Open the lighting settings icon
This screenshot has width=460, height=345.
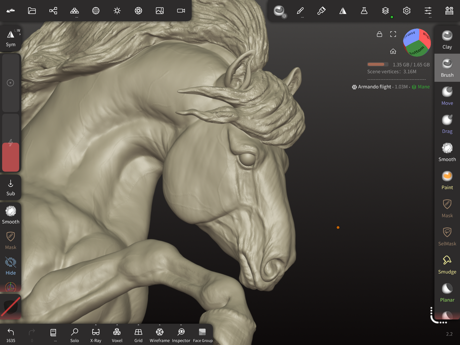117,11
